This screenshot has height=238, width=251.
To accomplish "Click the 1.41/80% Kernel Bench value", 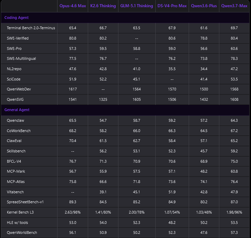I will click(x=103, y=212).
